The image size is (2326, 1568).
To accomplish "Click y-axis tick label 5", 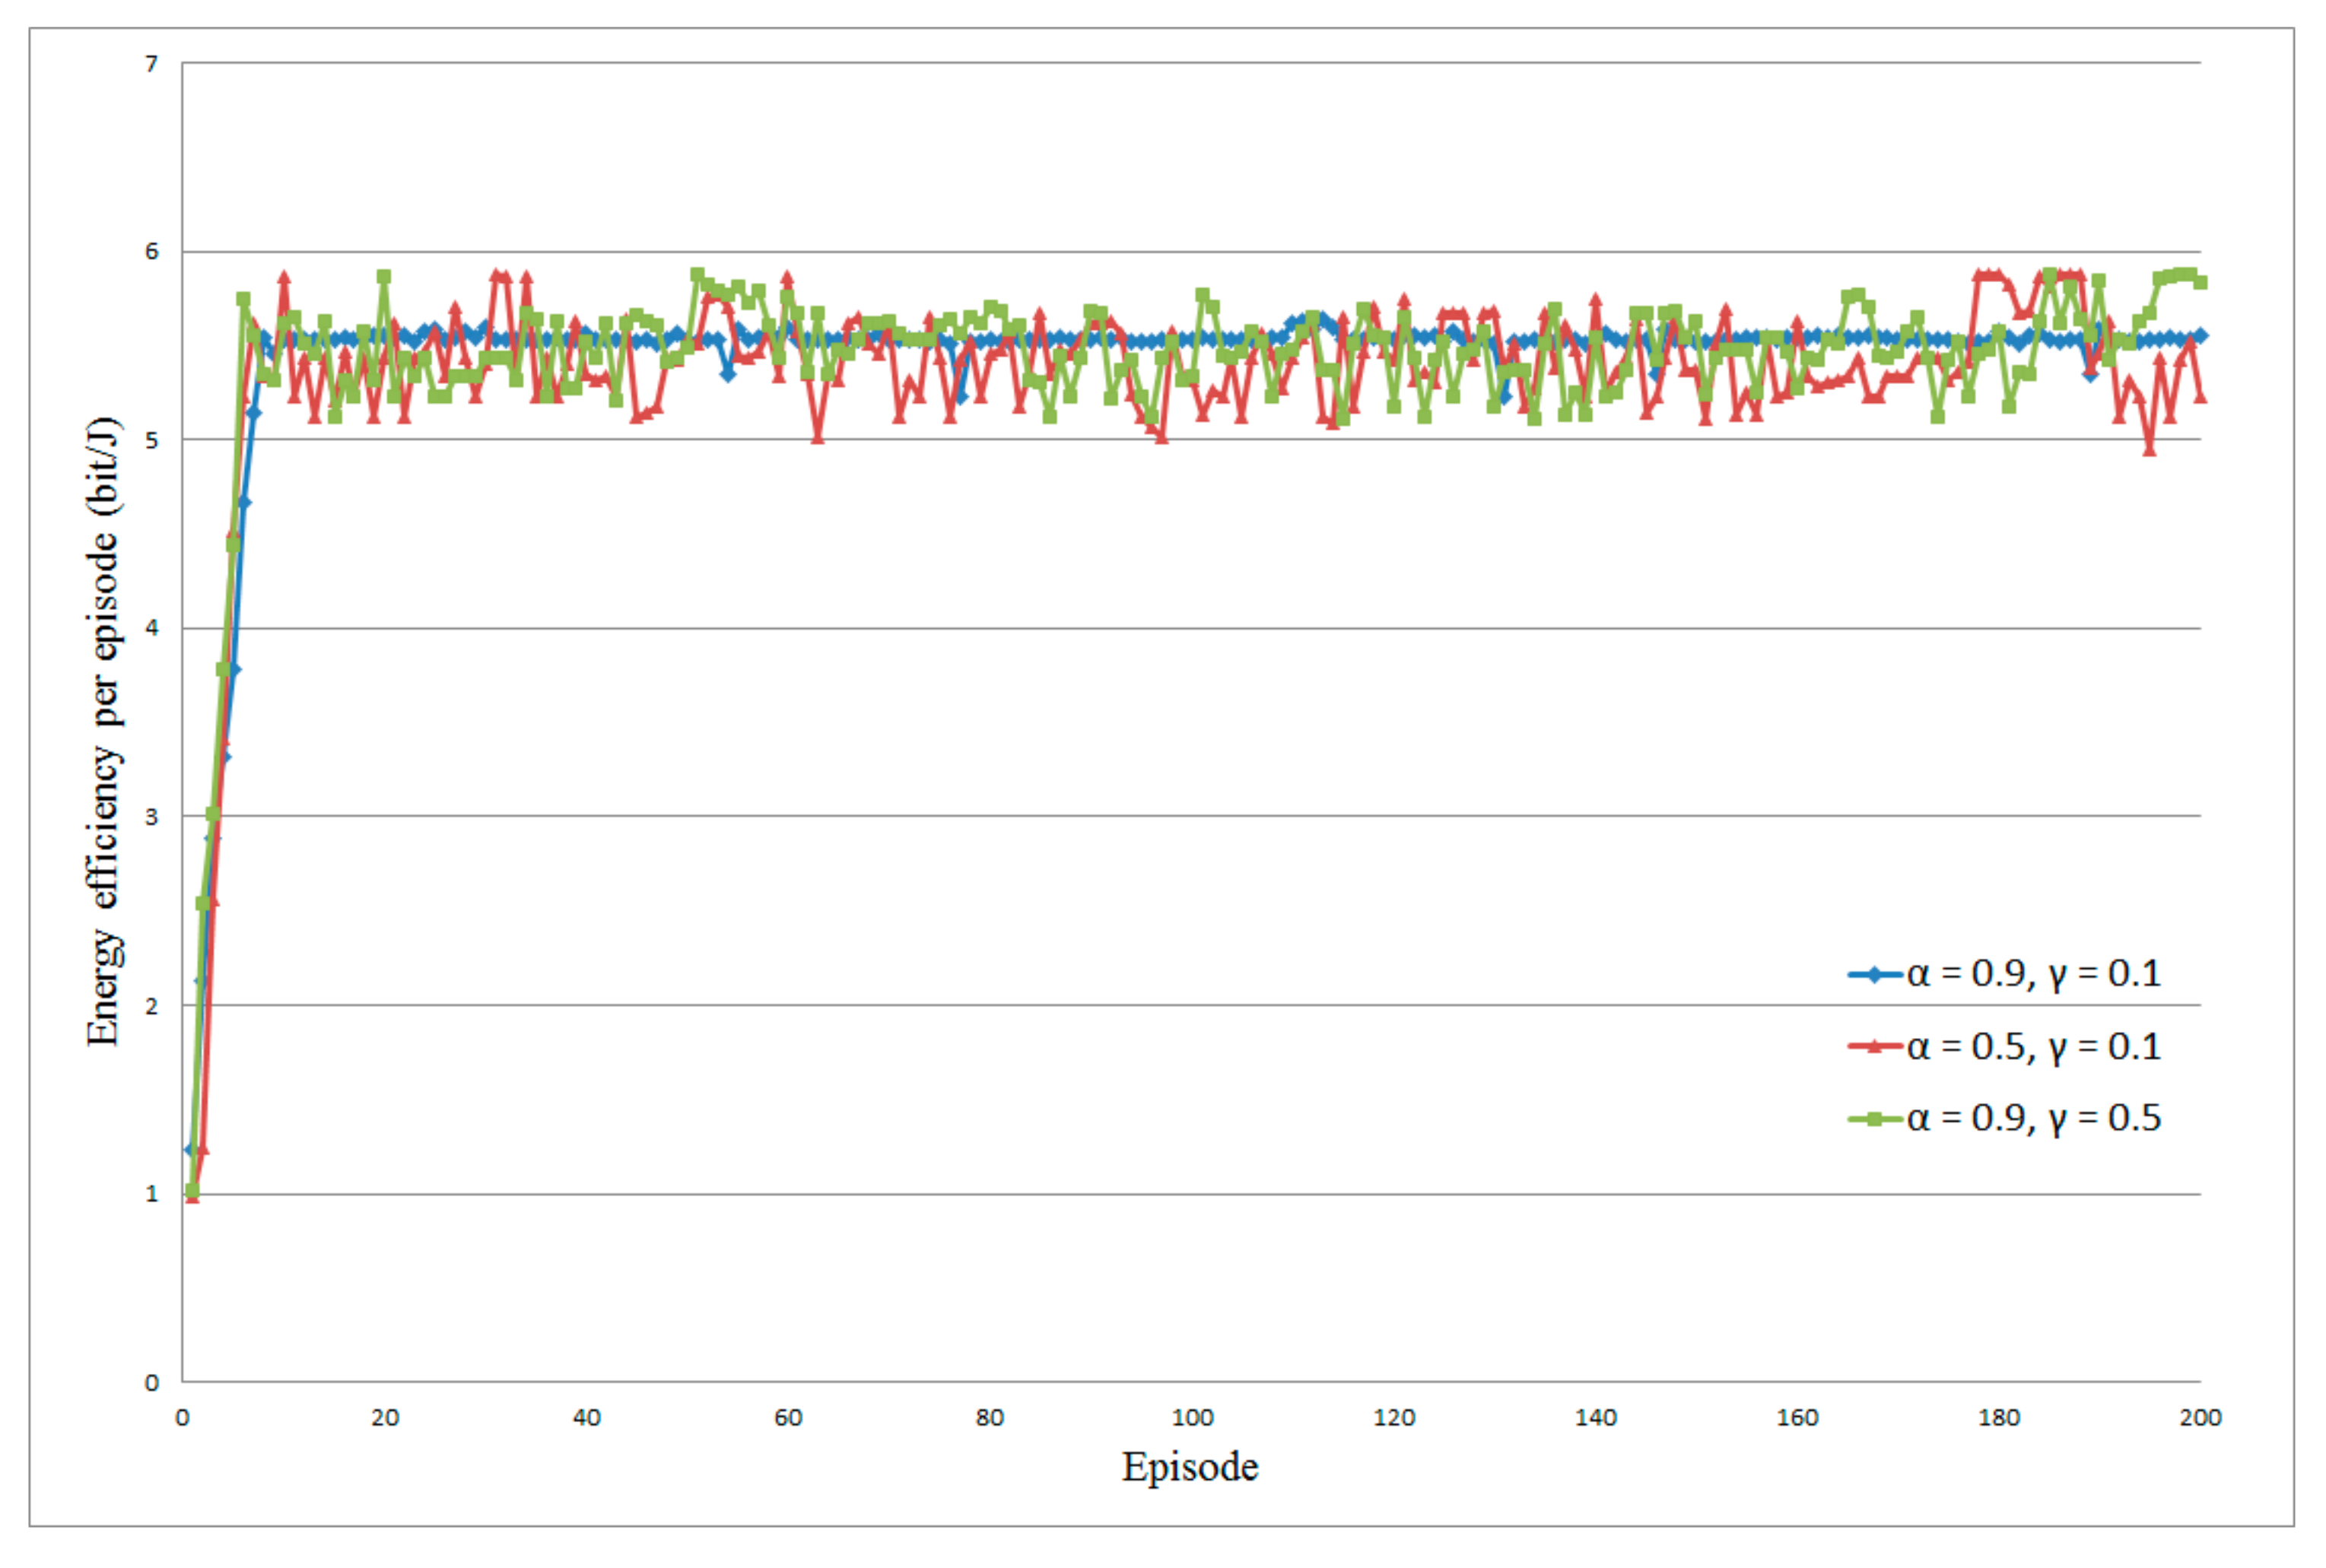I will [x=151, y=441].
